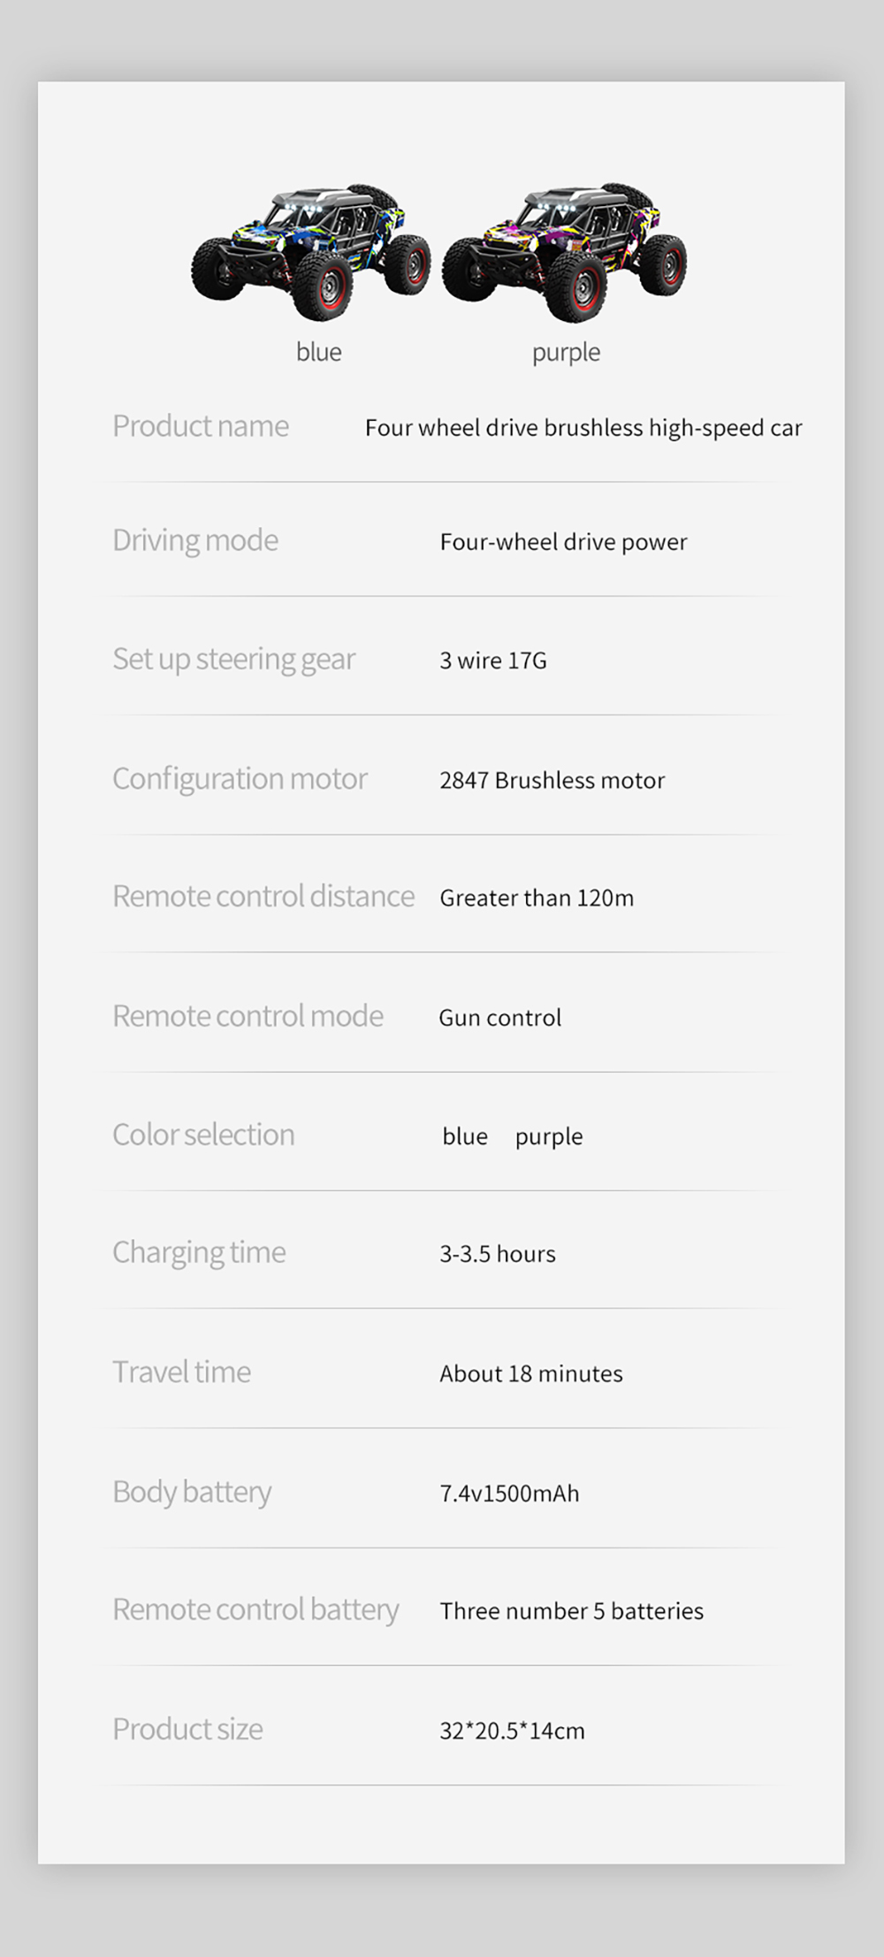Click the 'Driving mode' label
Image resolution: width=884 pixels, height=1957 pixels.
(195, 541)
